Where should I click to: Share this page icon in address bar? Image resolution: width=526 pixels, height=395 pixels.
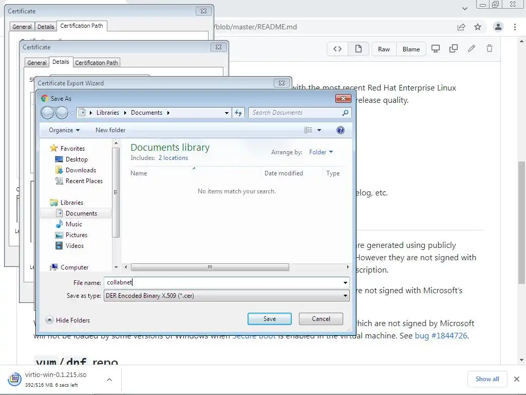coord(461,27)
